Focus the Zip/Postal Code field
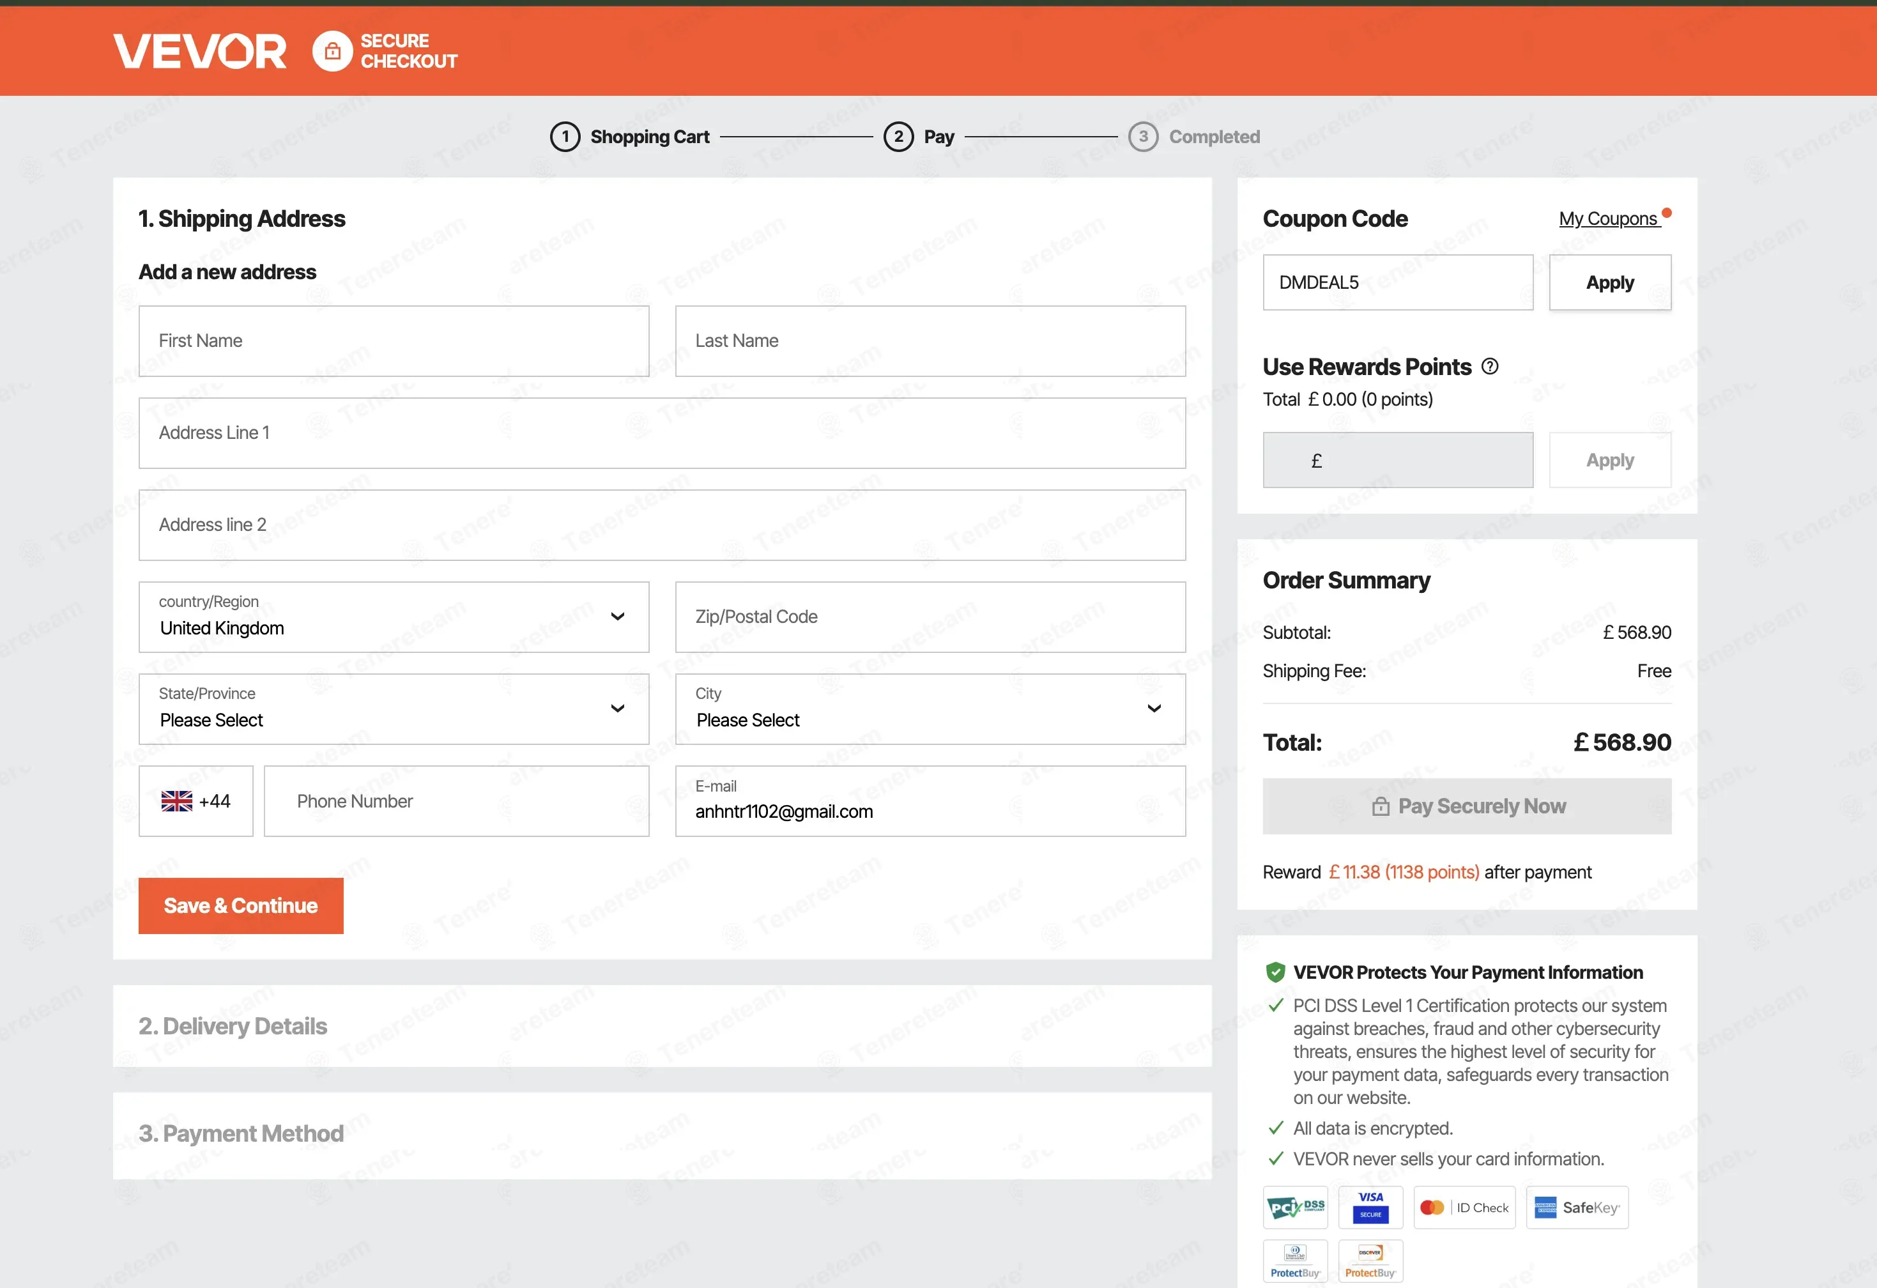 (930, 617)
